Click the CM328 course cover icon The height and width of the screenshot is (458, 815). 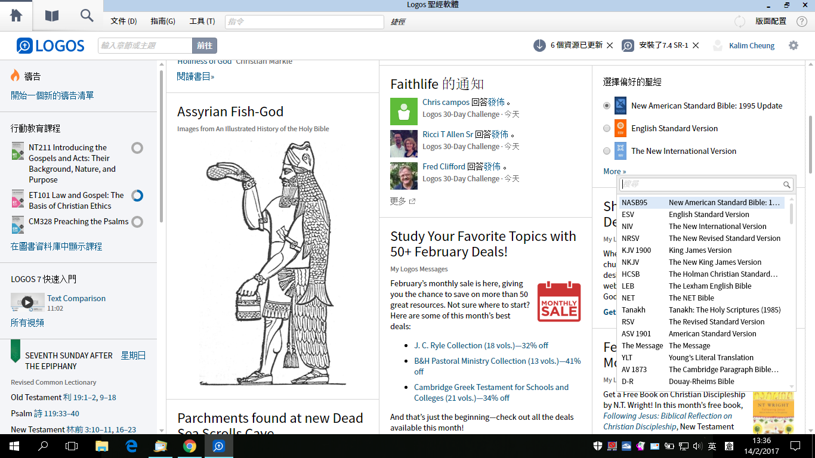[x=18, y=225]
